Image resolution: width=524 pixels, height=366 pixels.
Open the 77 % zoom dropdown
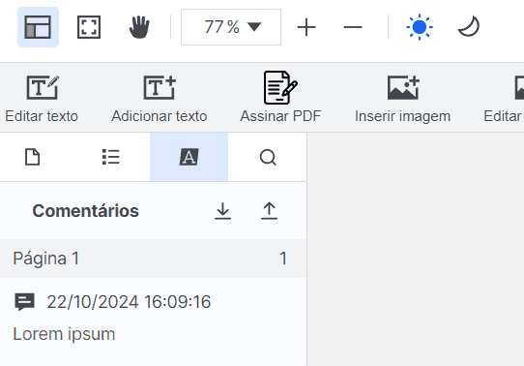231,27
